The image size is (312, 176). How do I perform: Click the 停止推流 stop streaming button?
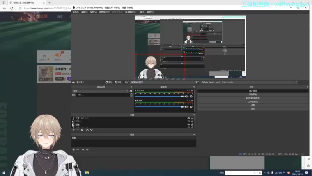pos(253,91)
